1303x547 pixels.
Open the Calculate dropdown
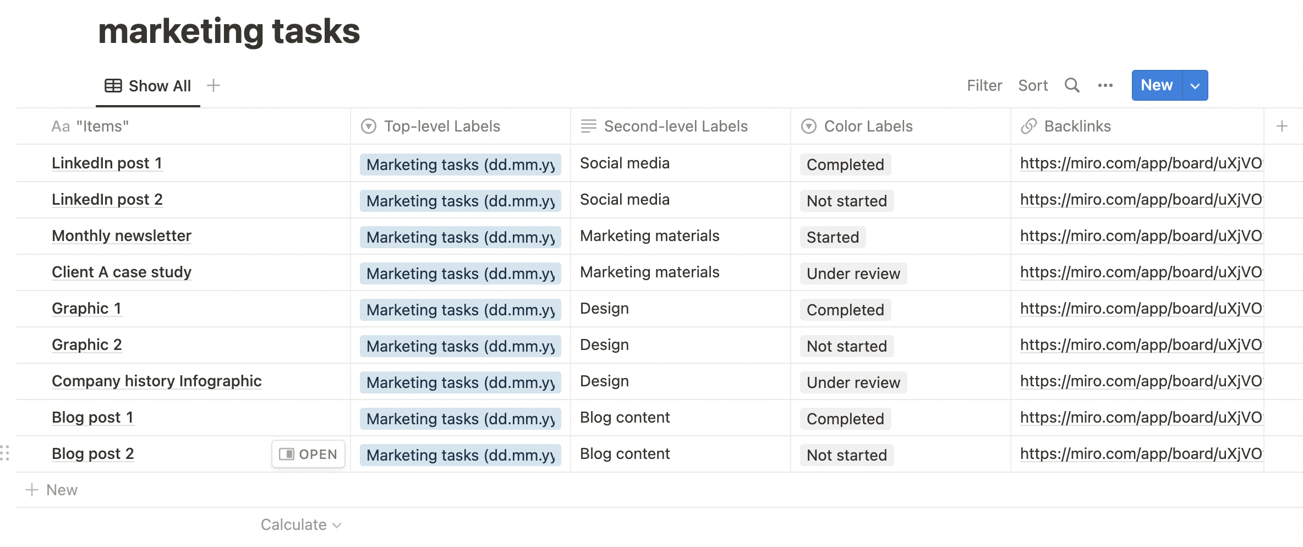pyautogui.click(x=300, y=524)
